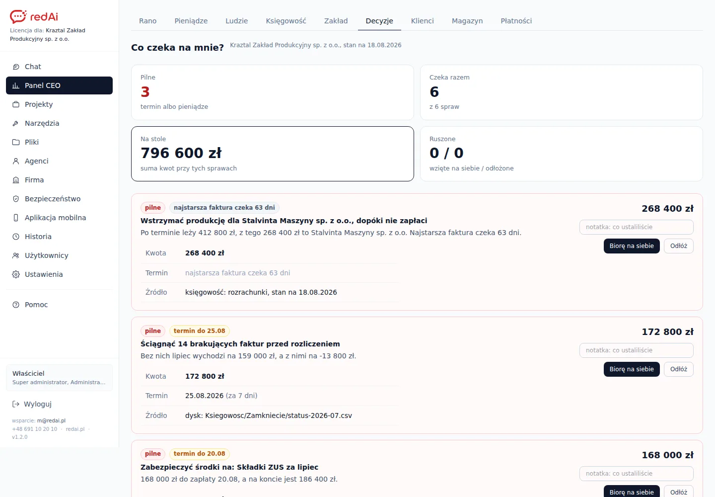This screenshot has width=715, height=497.
Task: Click the Bezpieczeństwo shield icon
Action: click(16, 199)
